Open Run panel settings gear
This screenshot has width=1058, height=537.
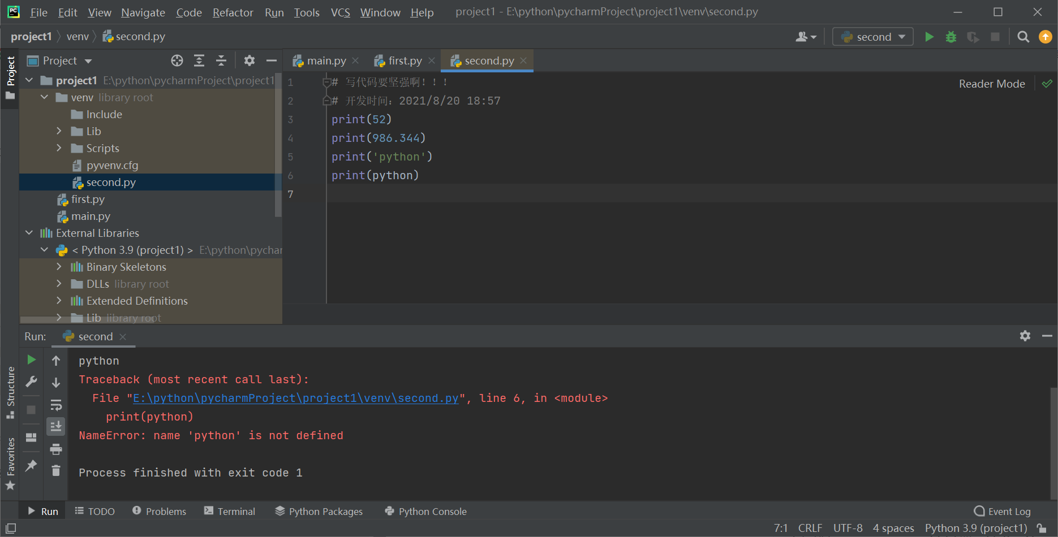point(1025,336)
